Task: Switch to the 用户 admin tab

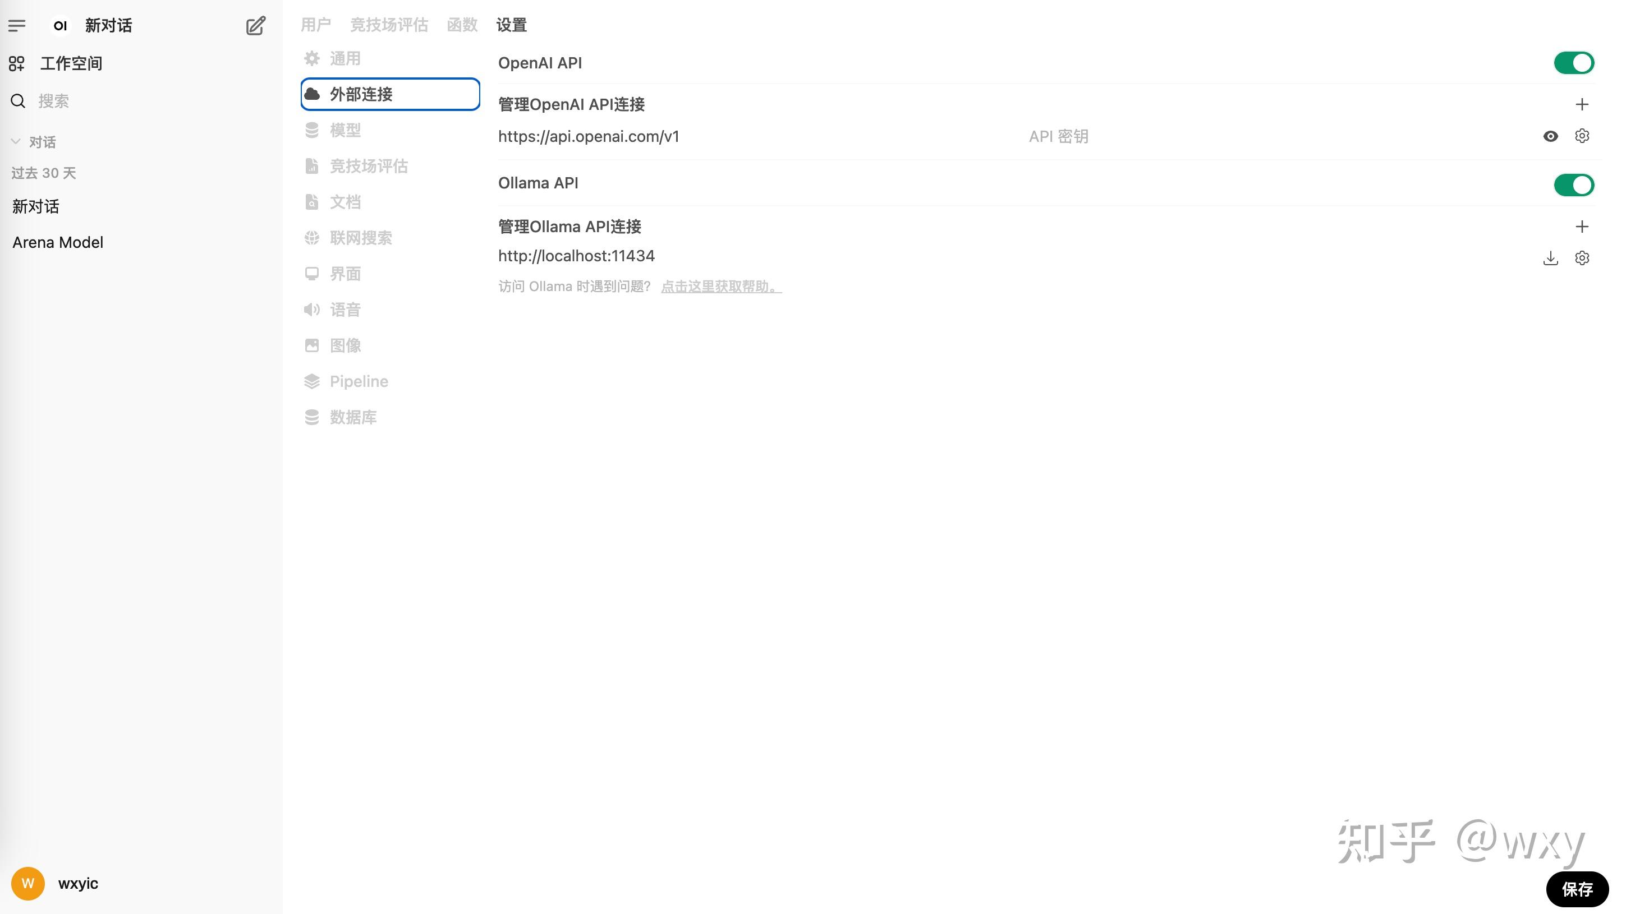Action: click(x=315, y=25)
